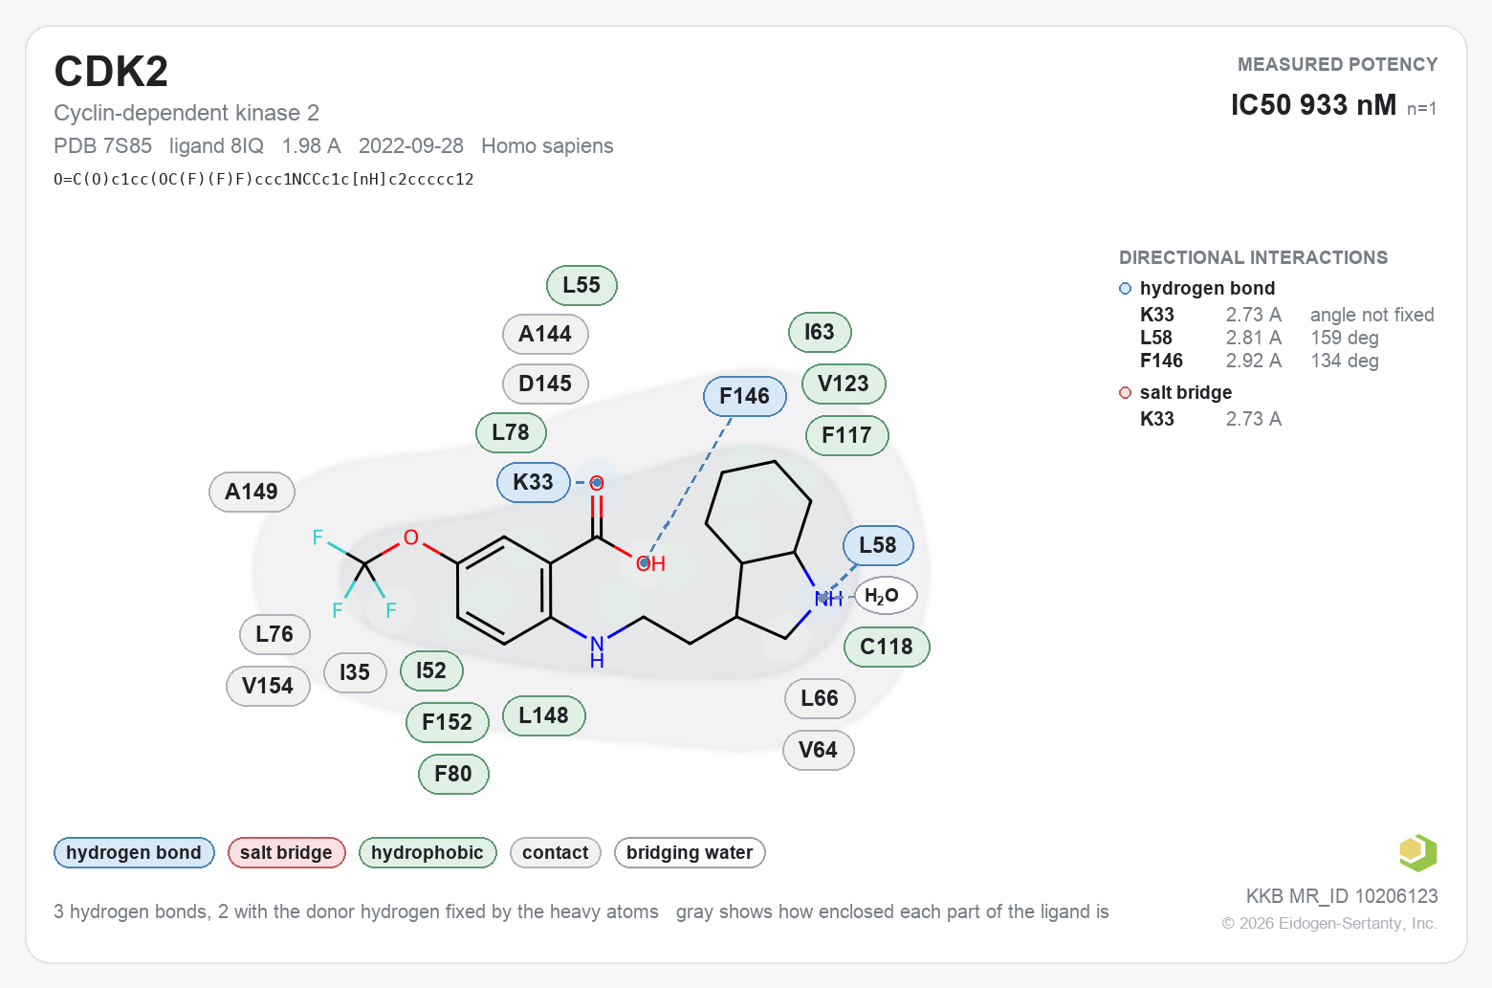Click the 'ligand 8IQ' text
This screenshot has width=1492, height=988.
(216, 145)
